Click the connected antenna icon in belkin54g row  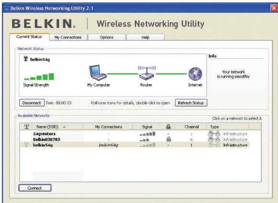coord(26,145)
